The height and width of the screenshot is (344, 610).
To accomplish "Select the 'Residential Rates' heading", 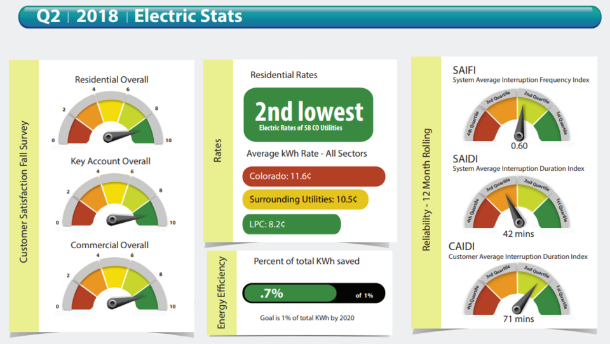I will 283,75.
